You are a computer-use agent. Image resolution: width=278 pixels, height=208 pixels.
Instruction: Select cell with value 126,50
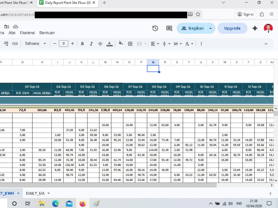69,165
